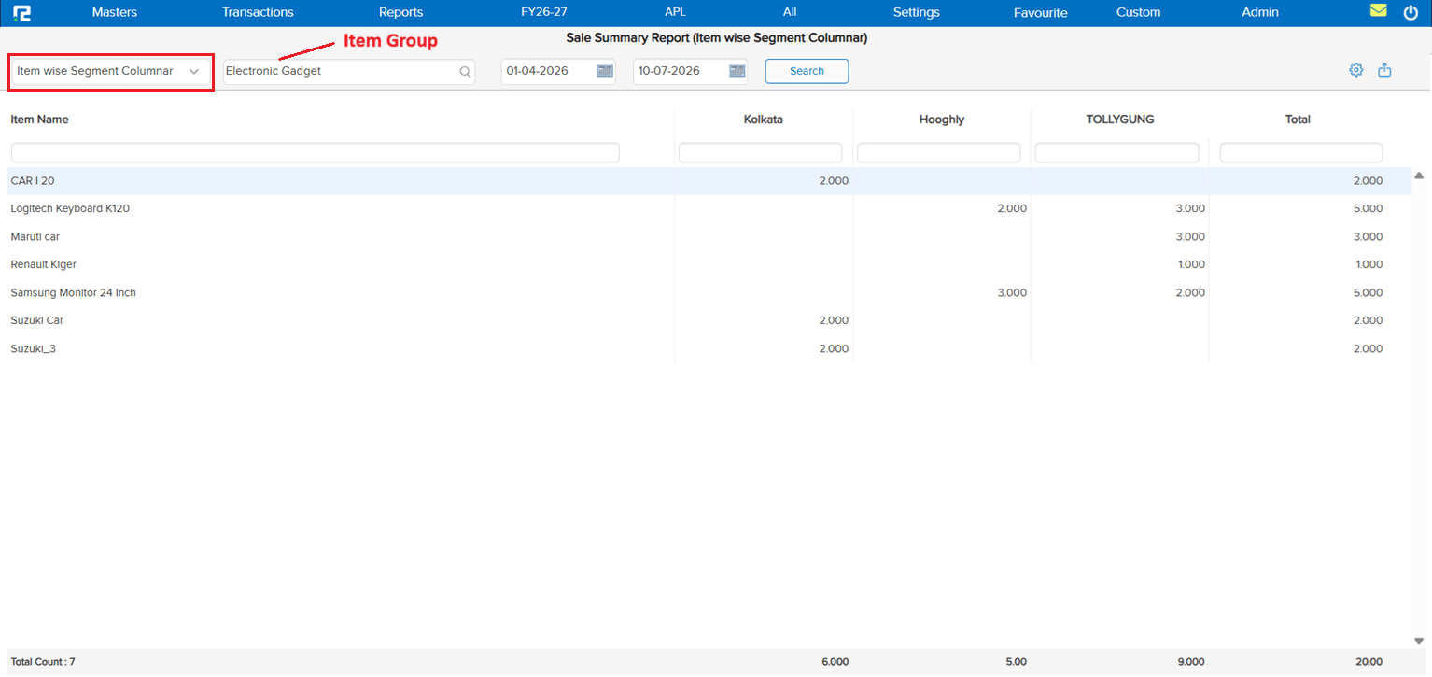Sort by Item Name column header
The height and width of the screenshot is (677, 1432).
coord(39,120)
